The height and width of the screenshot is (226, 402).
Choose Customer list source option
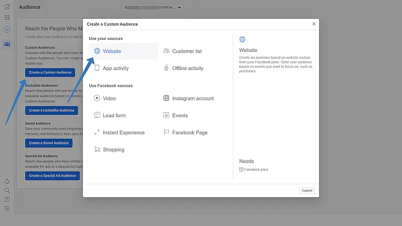tap(187, 51)
